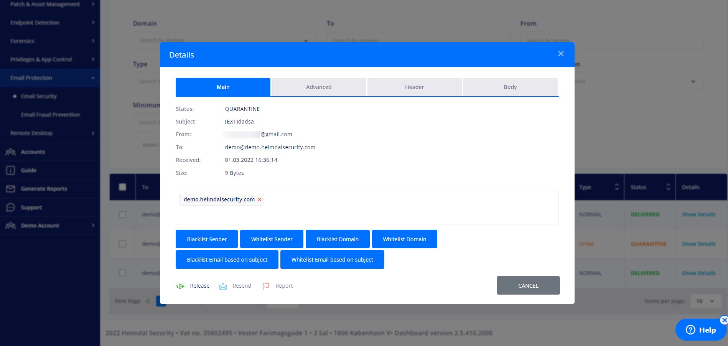This screenshot has width=728, height=346.
Task: Open the Header tab
Action: [x=415, y=87]
